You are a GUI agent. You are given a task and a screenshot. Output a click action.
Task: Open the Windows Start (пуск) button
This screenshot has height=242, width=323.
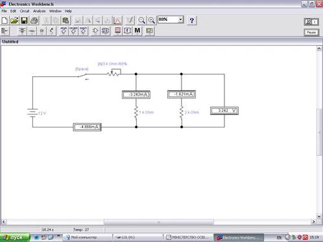15,237
